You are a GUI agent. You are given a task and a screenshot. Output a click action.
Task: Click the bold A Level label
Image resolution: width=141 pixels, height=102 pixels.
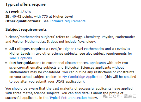click(13, 12)
